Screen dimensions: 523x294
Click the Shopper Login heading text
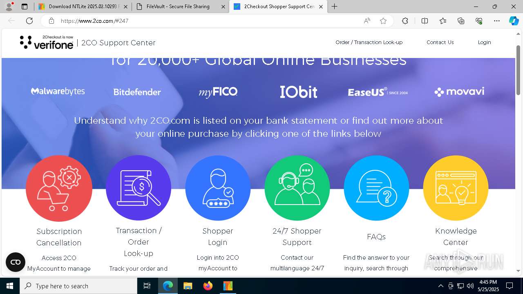[218, 236]
